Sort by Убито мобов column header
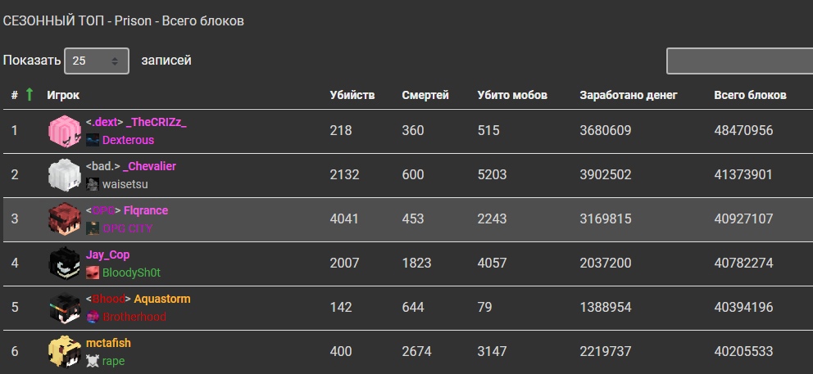 pyautogui.click(x=512, y=95)
